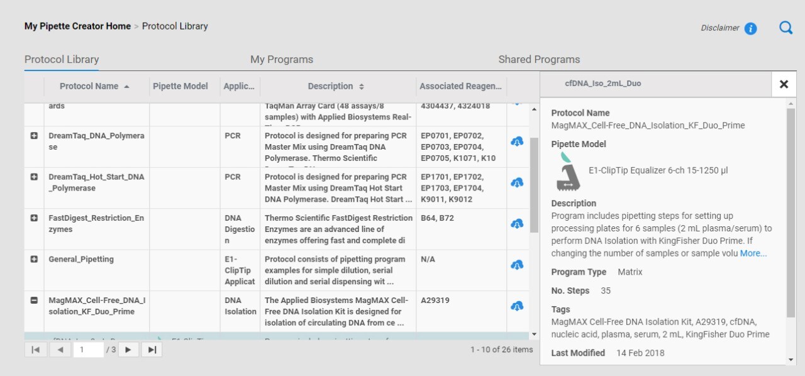Download DreamTaq_Hot_Start protocol via cloud icon
Viewport: 805px width, 376px height.
click(x=517, y=182)
